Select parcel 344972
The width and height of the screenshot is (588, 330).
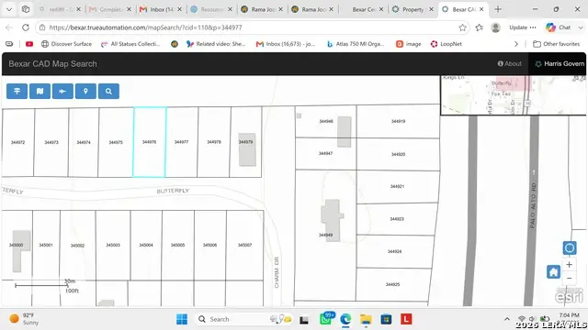click(x=18, y=142)
